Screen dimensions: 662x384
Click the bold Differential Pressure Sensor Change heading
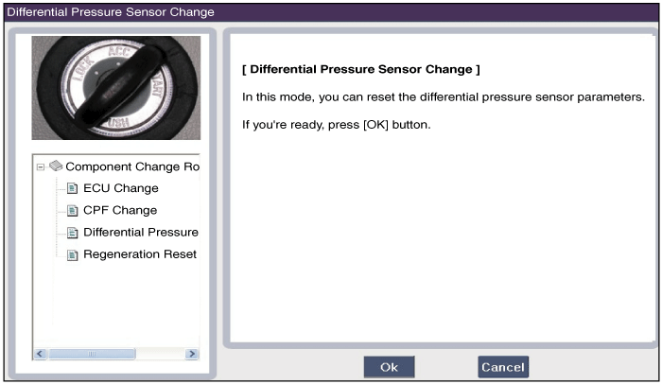361,69
